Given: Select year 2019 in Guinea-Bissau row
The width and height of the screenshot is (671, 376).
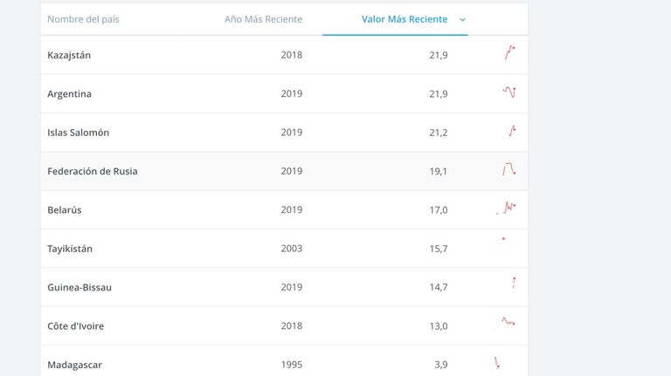Looking at the screenshot, I should coord(292,287).
